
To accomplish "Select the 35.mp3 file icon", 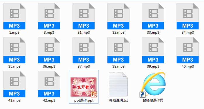I will coord(14,50).
